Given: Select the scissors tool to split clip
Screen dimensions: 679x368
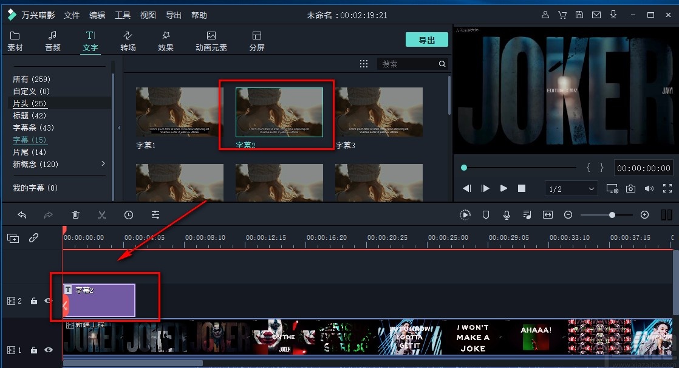Looking at the screenshot, I should pyautogui.click(x=102, y=214).
